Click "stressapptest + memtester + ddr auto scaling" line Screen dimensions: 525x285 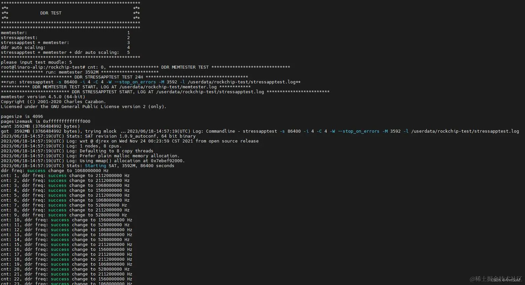pyautogui.click(x=65, y=53)
